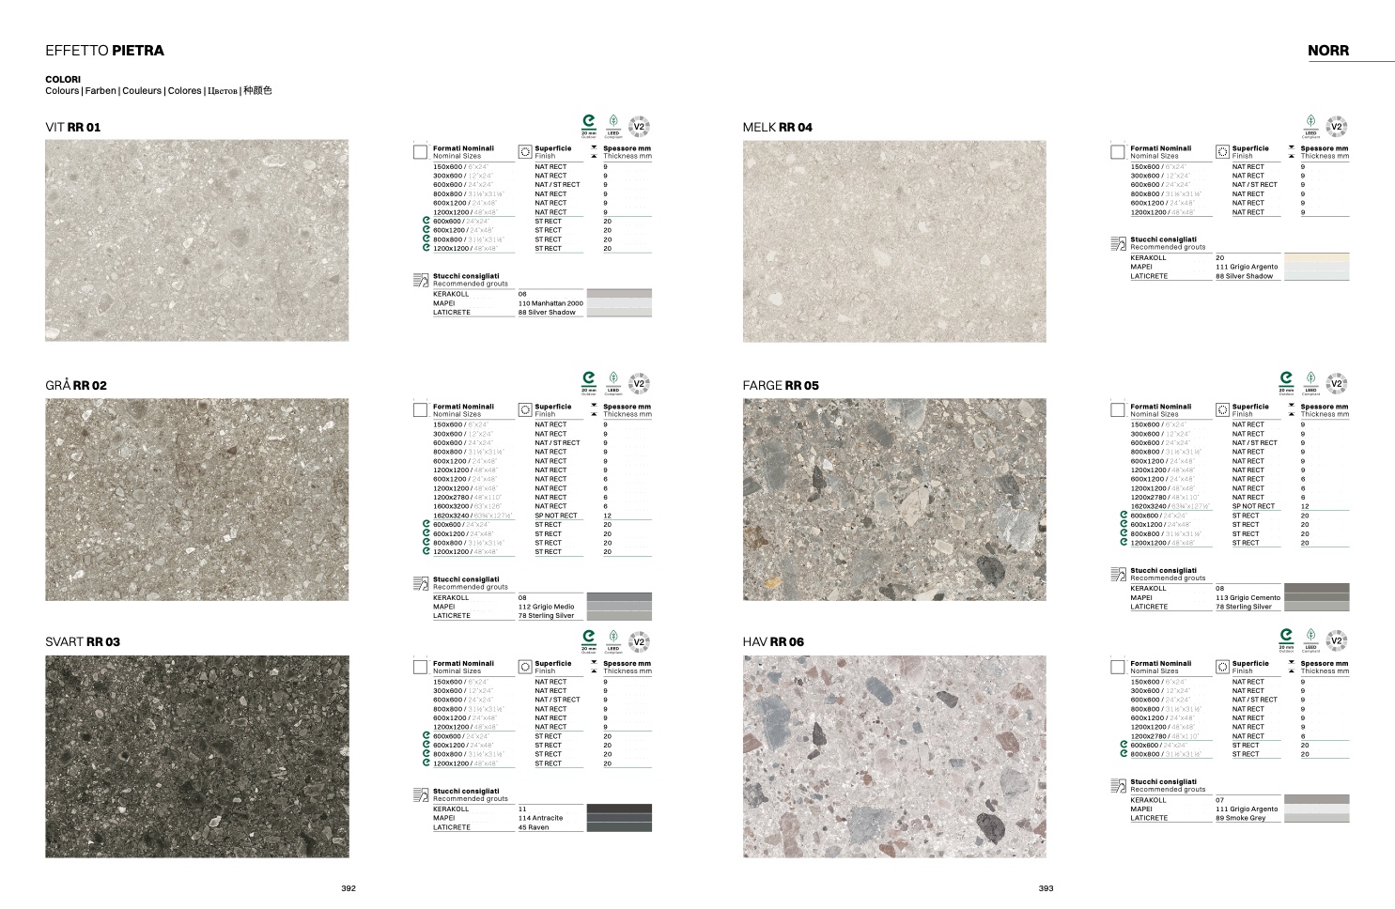1395x909 pixels.
Task: Click the LEED leaf icon above the SVART RR 03 table
Action: [x=613, y=639]
